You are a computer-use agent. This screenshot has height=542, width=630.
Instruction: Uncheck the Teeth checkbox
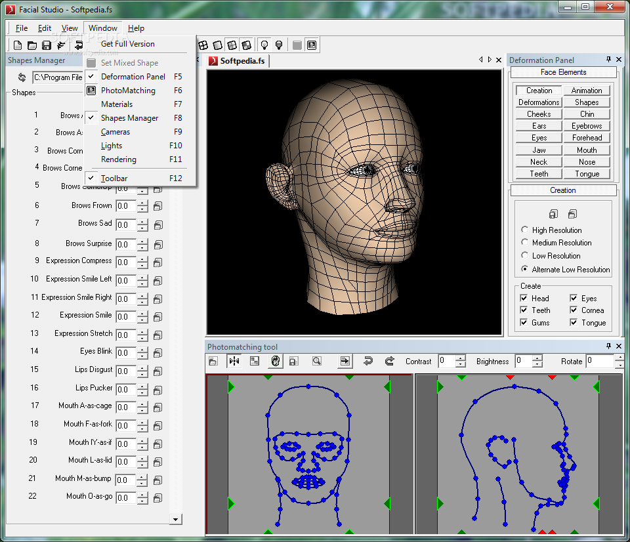click(524, 310)
